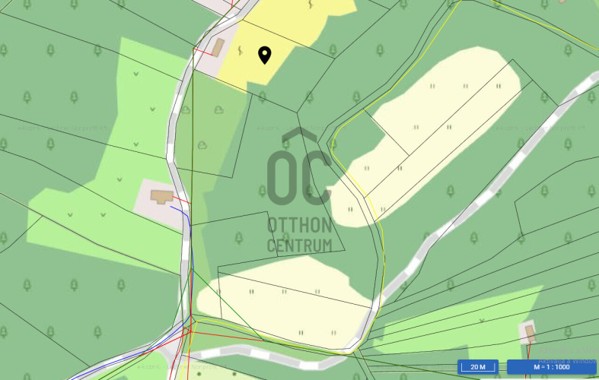Click the diagonal green line crossing lower field
599x380 pixels.
coord(228,306)
